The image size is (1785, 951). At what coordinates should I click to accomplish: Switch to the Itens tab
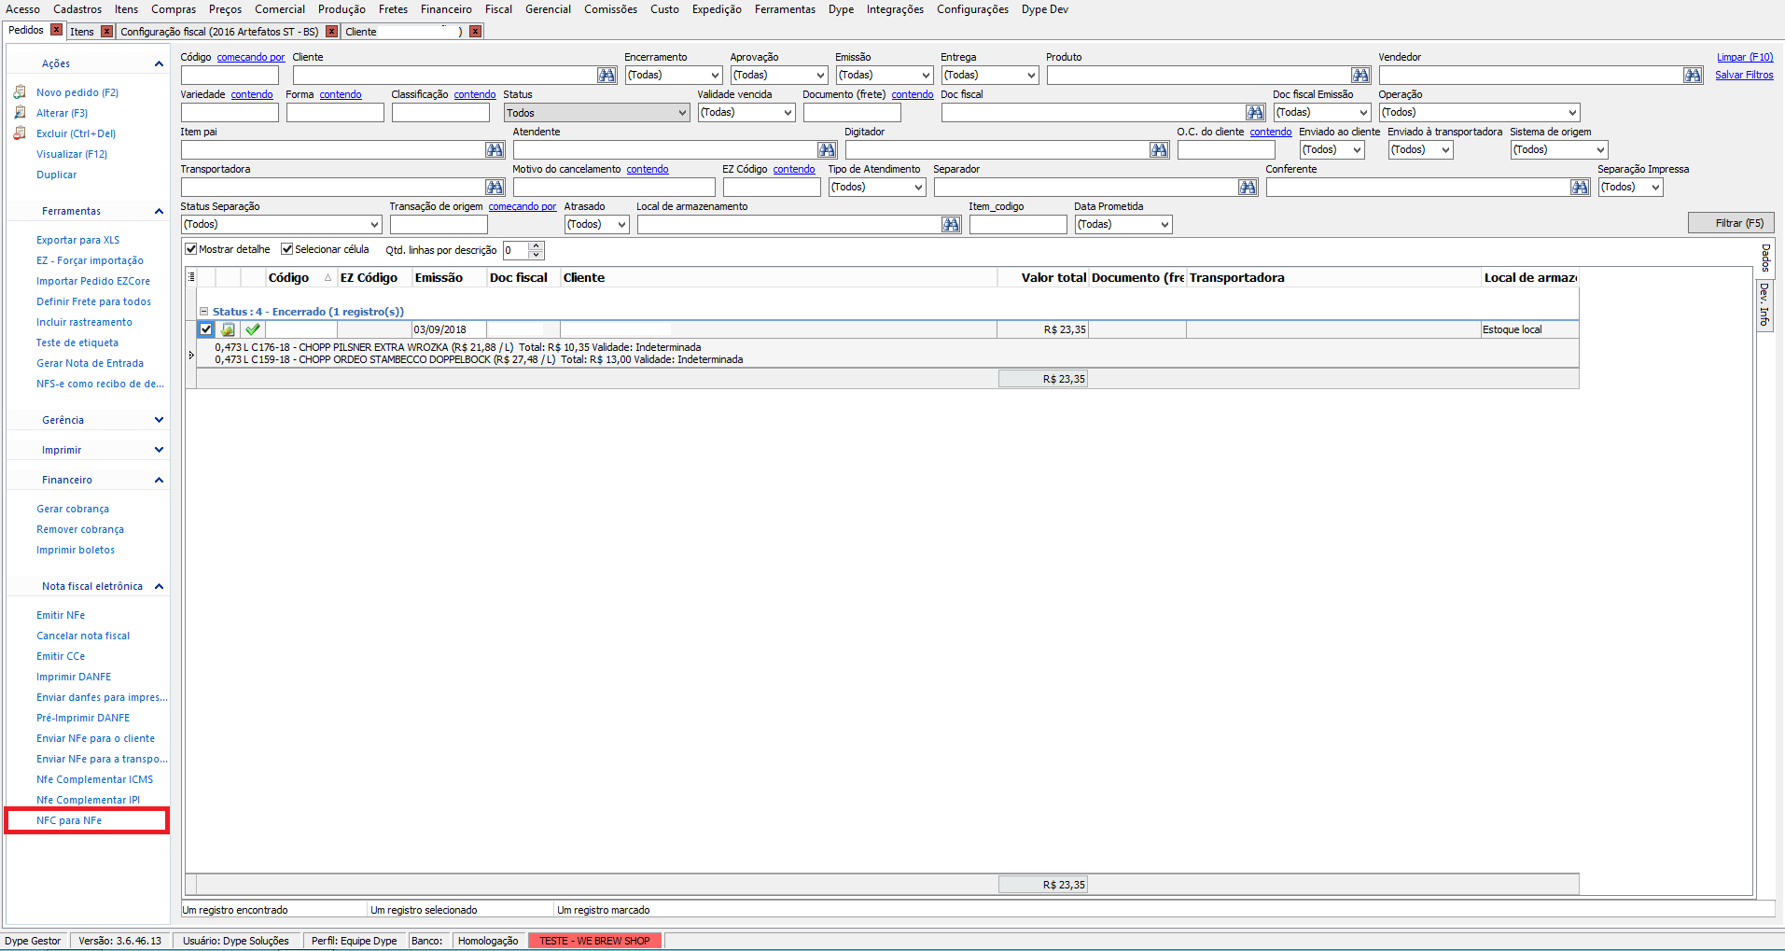click(82, 32)
